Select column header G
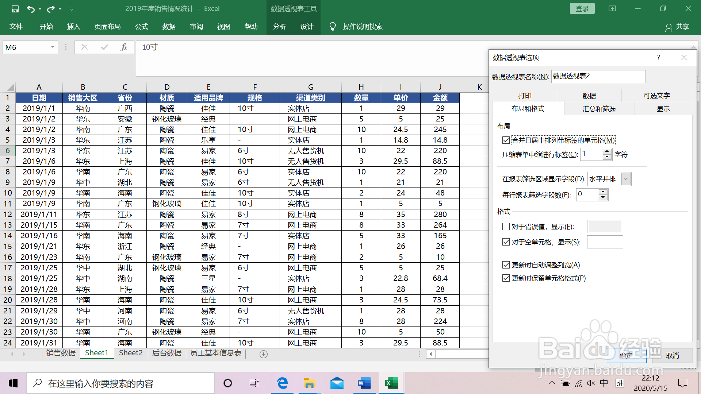 click(x=311, y=87)
